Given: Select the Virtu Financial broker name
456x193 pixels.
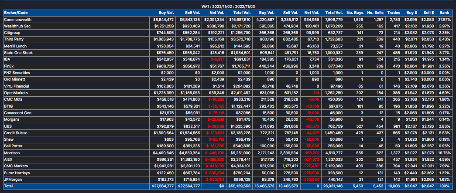Looking at the screenshot, I should tap(17, 86).
